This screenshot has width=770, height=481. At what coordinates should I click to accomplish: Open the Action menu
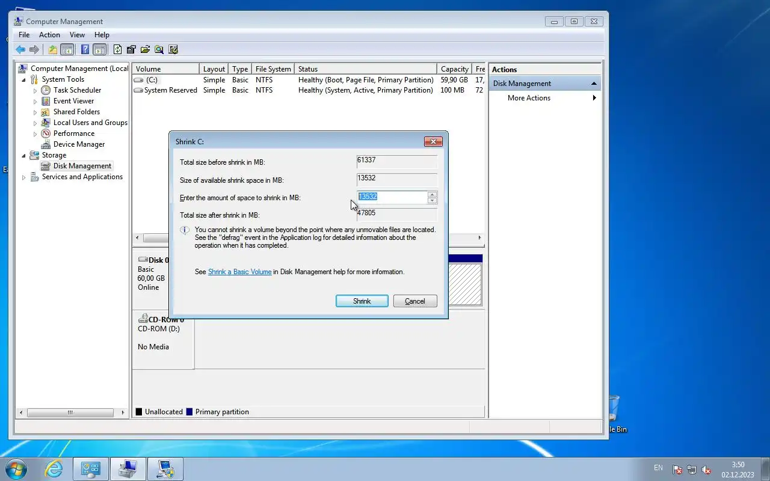point(49,35)
